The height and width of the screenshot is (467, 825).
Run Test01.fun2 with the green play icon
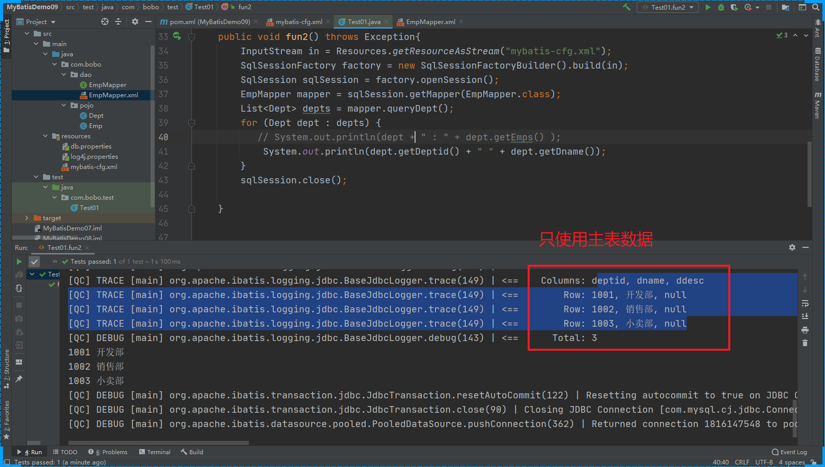[708, 7]
